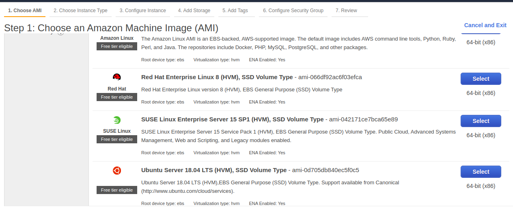This screenshot has width=513, height=218.
Task: Switch to the Choose Instance Type tab
Action: click(80, 11)
